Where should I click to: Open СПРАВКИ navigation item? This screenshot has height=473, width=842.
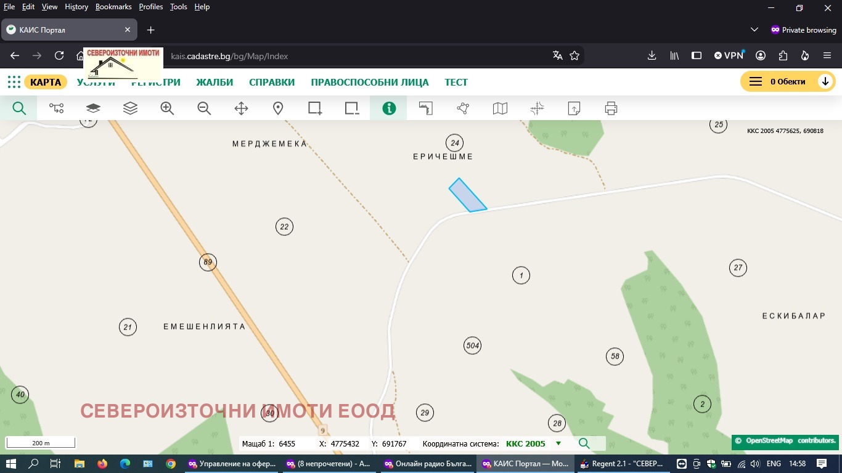272,82
